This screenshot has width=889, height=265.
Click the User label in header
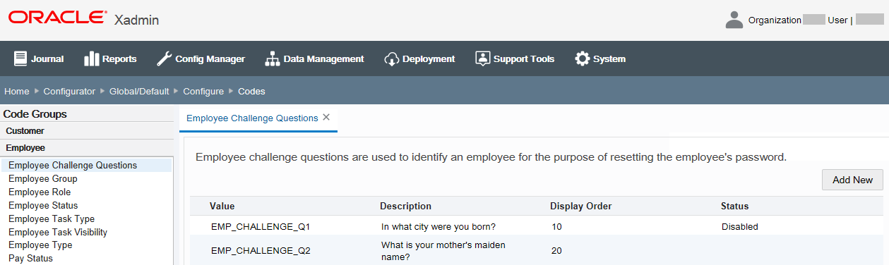[x=837, y=20]
